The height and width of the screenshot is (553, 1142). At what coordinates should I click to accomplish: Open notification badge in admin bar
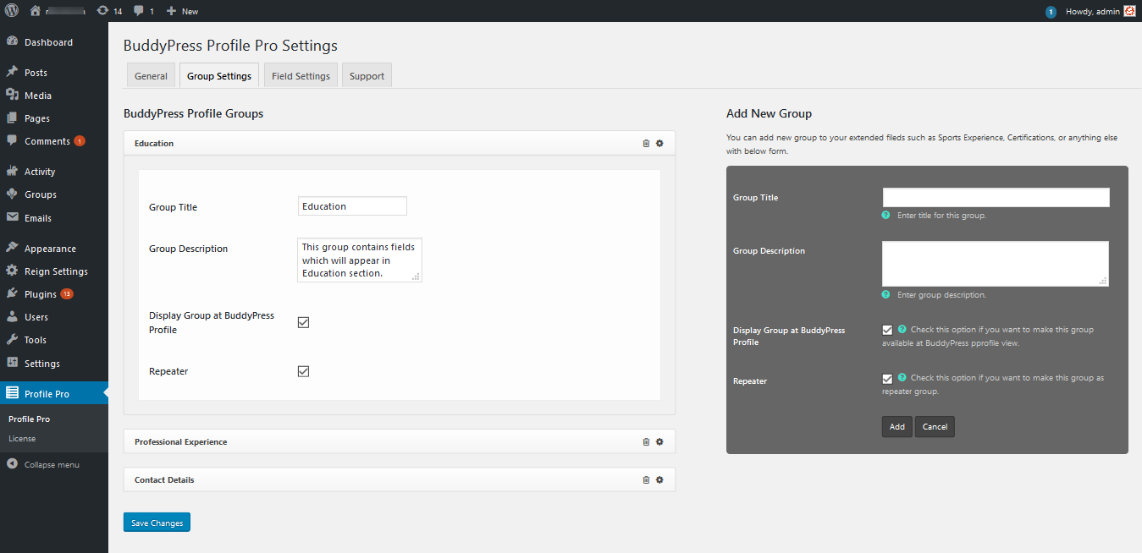[1051, 12]
